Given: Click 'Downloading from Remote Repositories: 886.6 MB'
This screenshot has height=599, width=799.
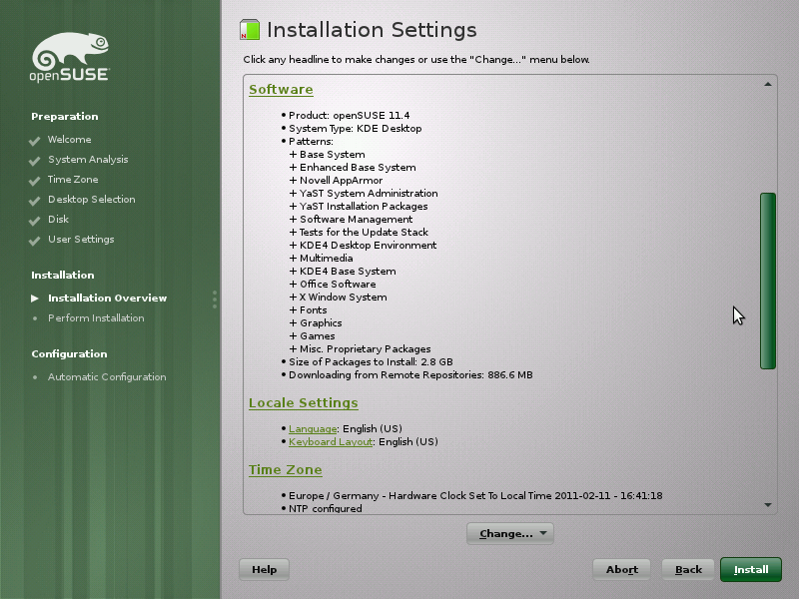Looking at the screenshot, I should (x=410, y=375).
